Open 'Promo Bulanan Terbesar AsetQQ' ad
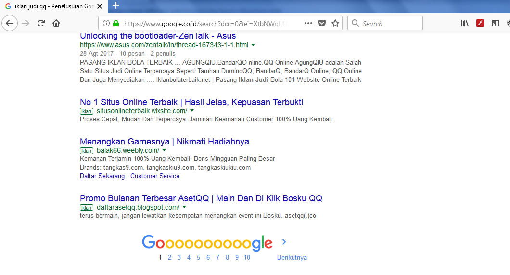Viewport: 510px width, 275px height. coord(201,198)
